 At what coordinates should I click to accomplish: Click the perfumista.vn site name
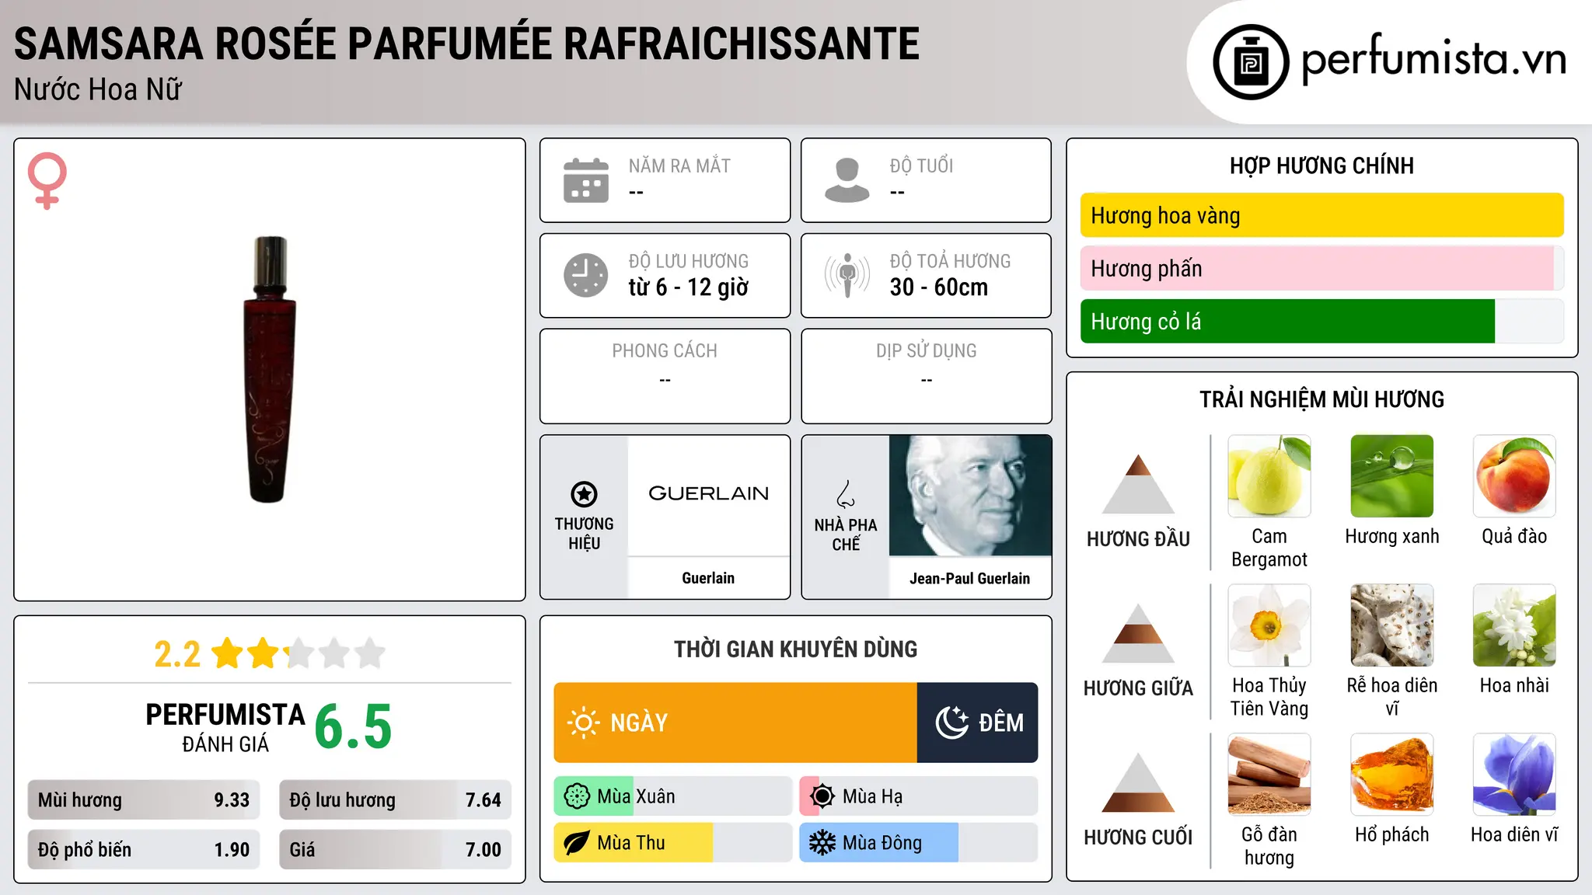click(x=1433, y=59)
